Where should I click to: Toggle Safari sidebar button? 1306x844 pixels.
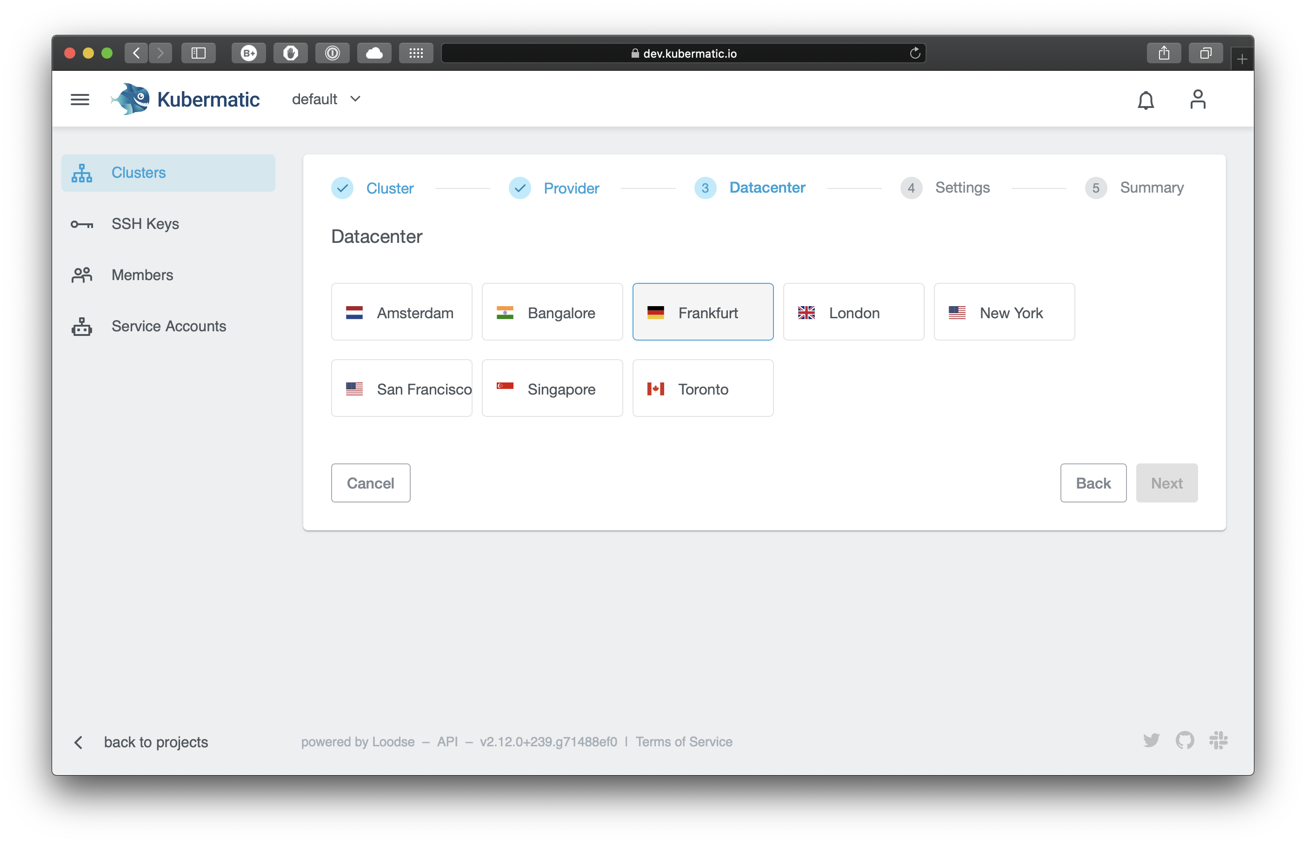[x=198, y=53]
